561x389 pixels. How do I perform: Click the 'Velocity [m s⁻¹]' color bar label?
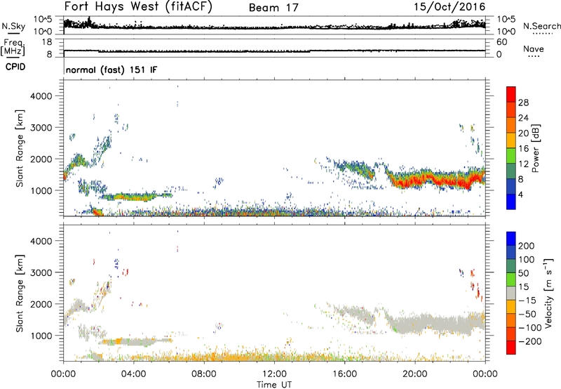pos(548,293)
